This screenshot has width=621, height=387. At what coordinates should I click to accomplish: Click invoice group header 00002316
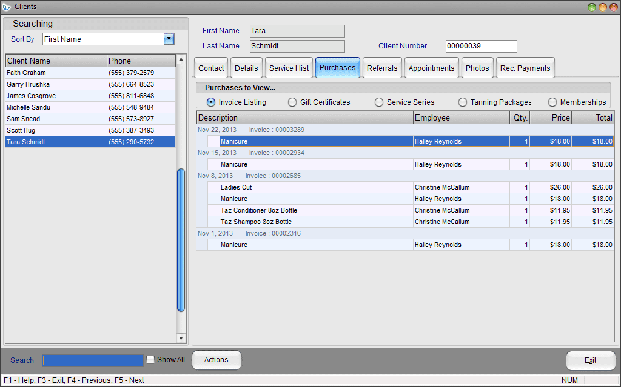pyautogui.click(x=405, y=233)
